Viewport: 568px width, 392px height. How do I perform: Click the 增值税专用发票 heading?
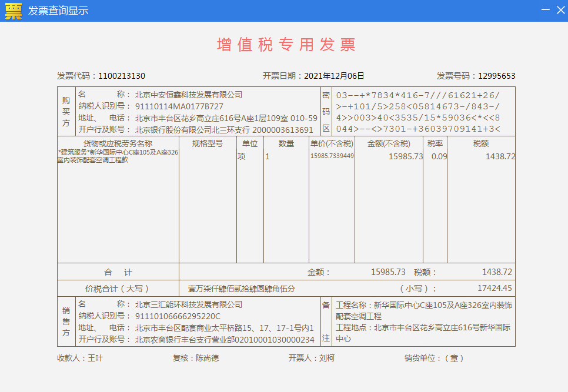click(x=286, y=45)
